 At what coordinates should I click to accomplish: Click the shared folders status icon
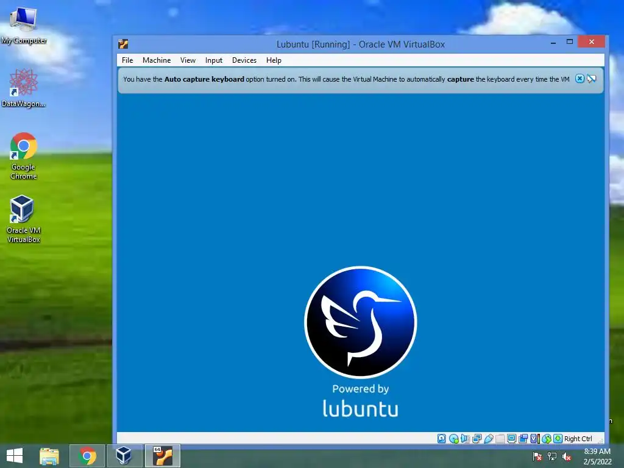500,439
